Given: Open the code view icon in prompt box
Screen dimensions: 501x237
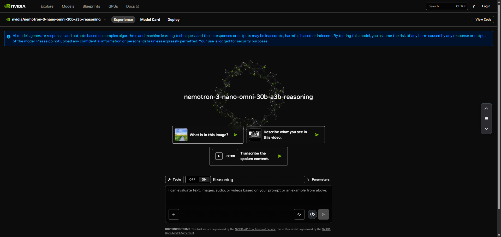Looking at the screenshot, I should [312, 214].
